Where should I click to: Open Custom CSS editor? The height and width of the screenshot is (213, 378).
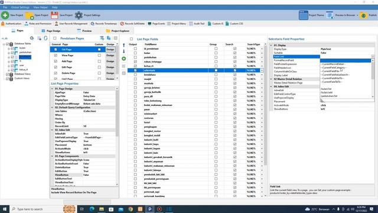pyautogui.click(x=234, y=24)
